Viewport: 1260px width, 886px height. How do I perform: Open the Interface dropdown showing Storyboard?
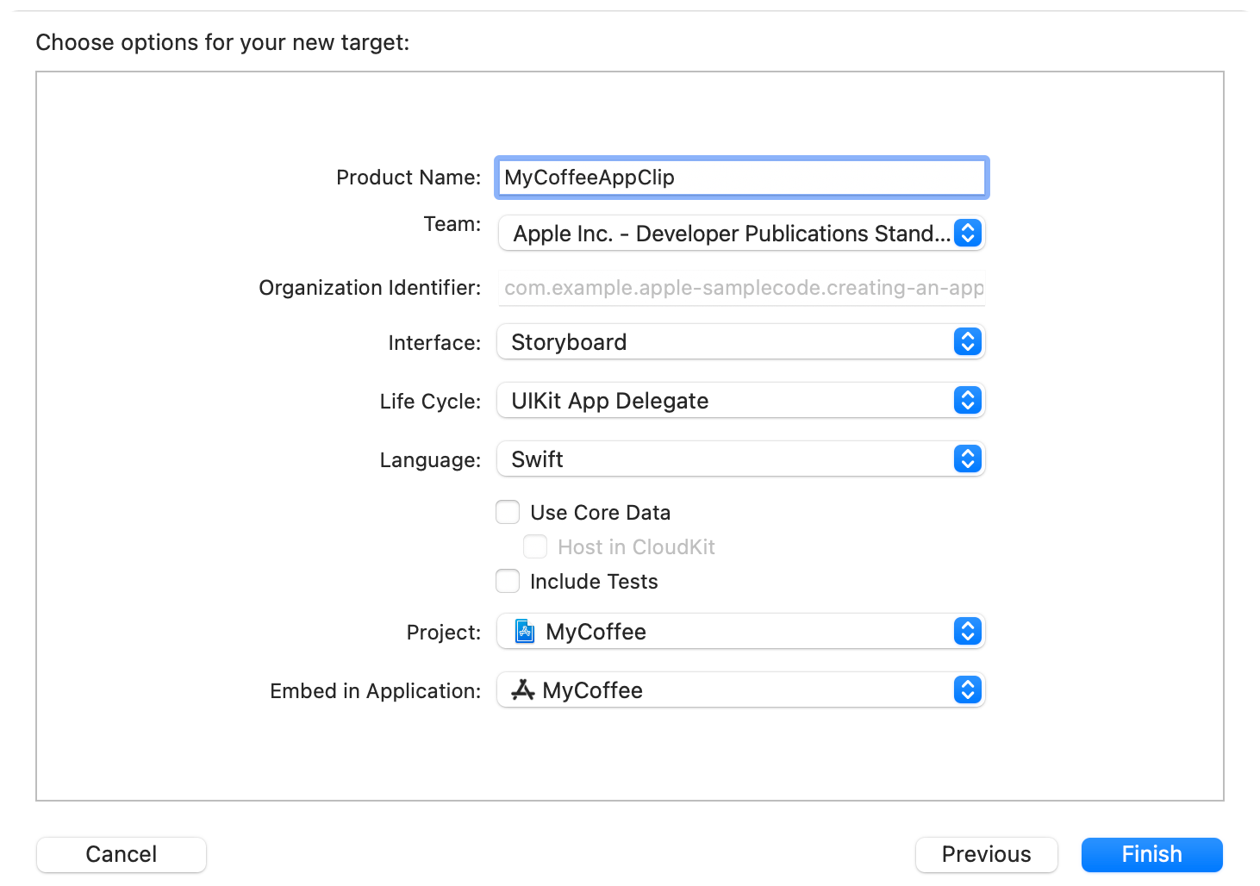pos(741,342)
